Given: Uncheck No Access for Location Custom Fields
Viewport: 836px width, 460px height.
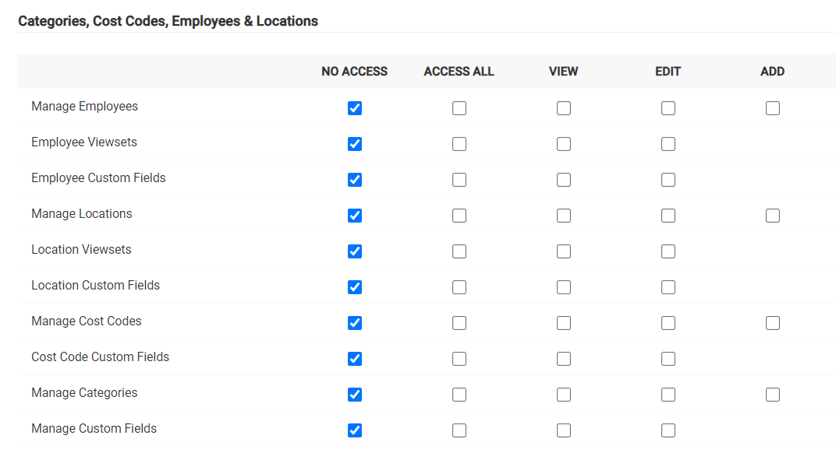Looking at the screenshot, I should 355,287.
